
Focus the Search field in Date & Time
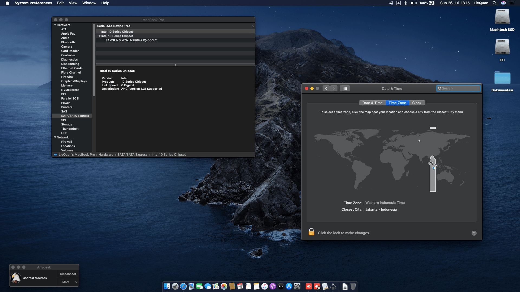459,88
